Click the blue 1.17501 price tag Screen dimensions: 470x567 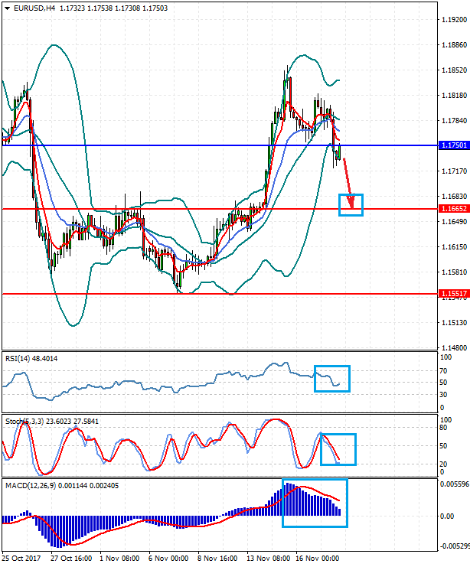[x=452, y=145]
